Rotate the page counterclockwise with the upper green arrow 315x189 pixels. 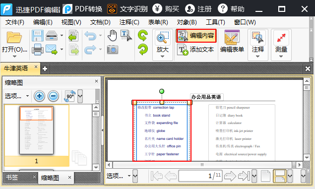click(143, 36)
